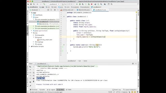This screenshot has height=93, width=166.
Task: Expand the java (generated) folder
Action: [x=31, y=31]
